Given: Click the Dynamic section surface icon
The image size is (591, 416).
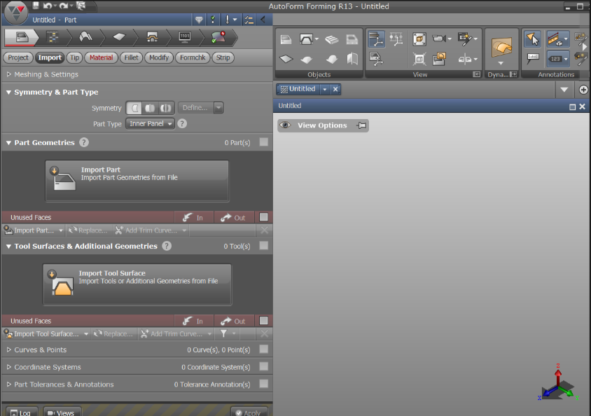Looking at the screenshot, I should coord(501,47).
